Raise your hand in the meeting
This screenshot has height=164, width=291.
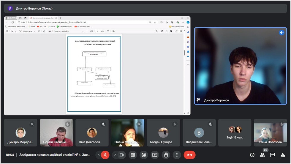[x=166, y=155]
